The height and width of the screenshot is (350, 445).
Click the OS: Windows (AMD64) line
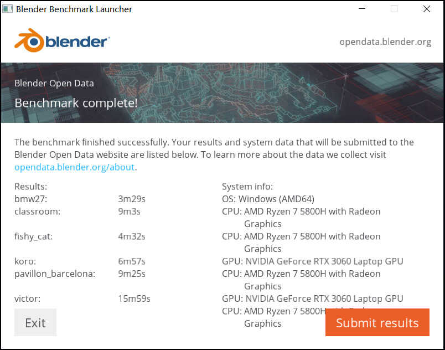(268, 199)
